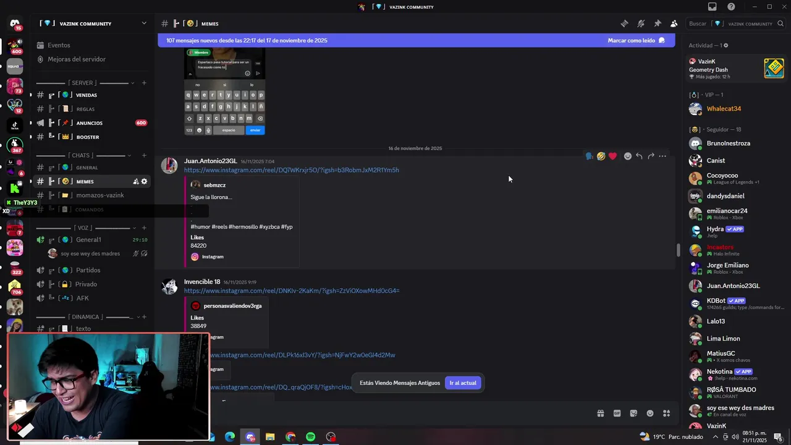Open the Threads icon in channel header
The height and width of the screenshot is (445, 791).
(625, 23)
